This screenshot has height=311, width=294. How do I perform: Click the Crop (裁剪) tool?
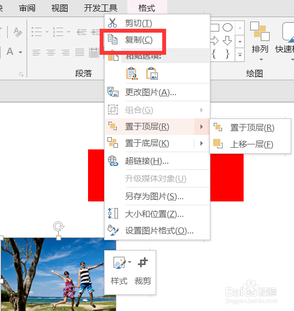(x=143, y=271)
